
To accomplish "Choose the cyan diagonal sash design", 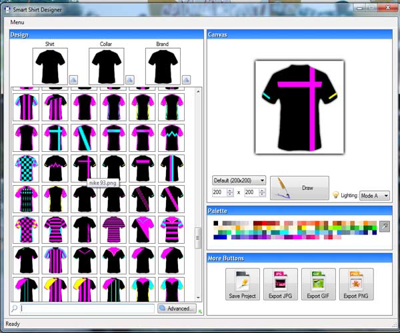I will 84,138.
